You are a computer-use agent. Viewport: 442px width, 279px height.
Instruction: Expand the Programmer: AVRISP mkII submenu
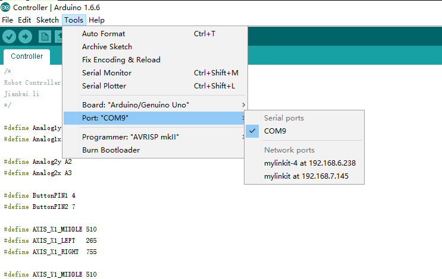155,137
